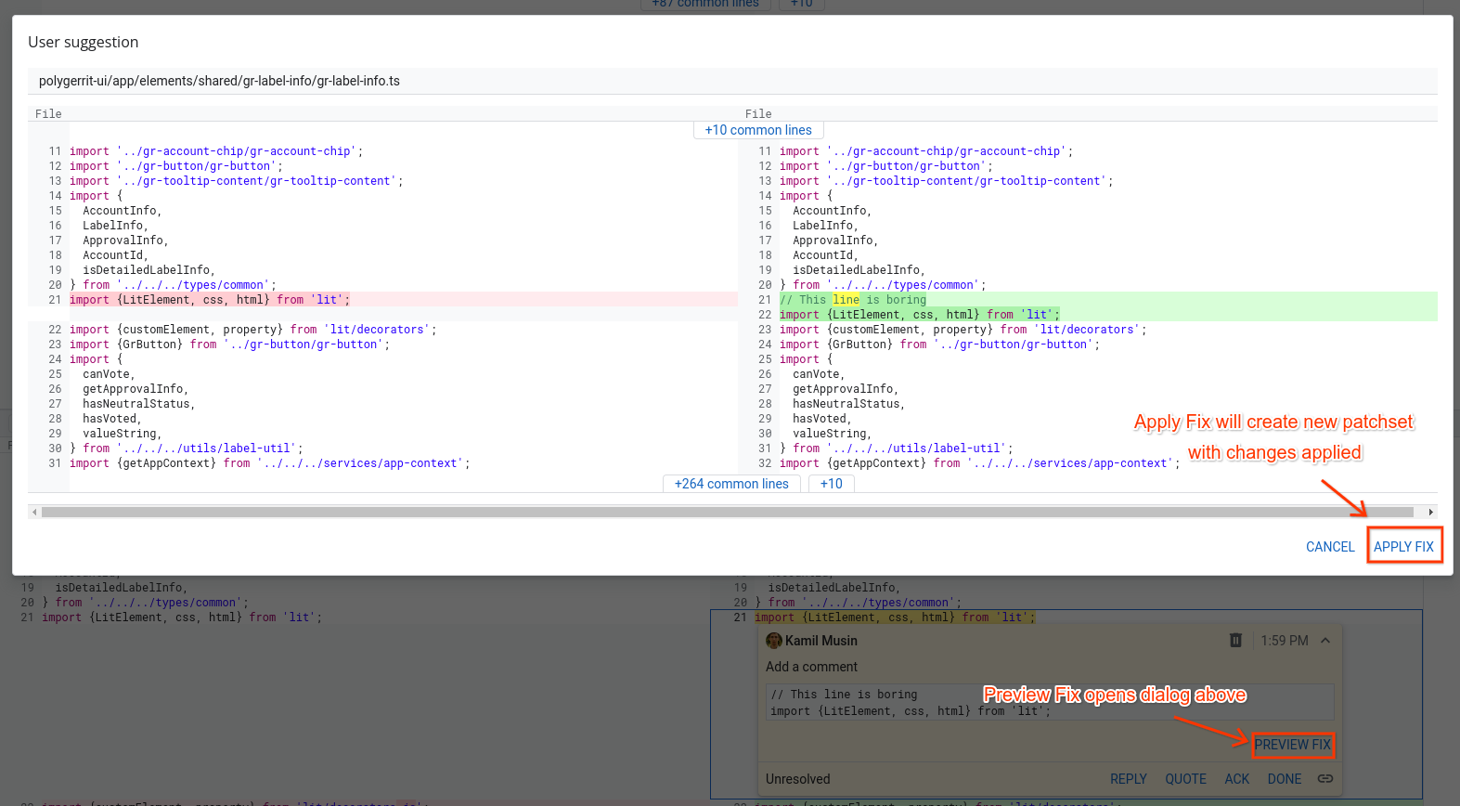
Task: Click the removed line 21 in left diff
Action: (210, 300)
